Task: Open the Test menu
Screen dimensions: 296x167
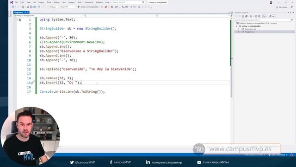Action: point(64,2)
